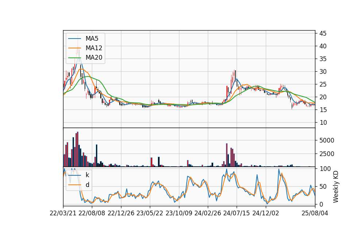Click the orange d legend line sample
The height and width of the screenshot is (251, 350).
[x=74, y=185]
